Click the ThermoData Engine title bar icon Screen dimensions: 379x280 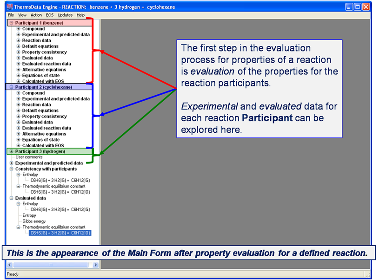click(9, 7)
